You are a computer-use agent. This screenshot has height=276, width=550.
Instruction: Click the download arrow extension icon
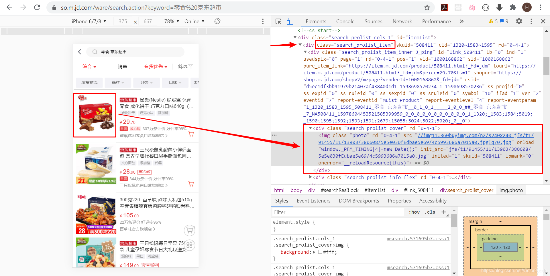click(x=499, y=7)
